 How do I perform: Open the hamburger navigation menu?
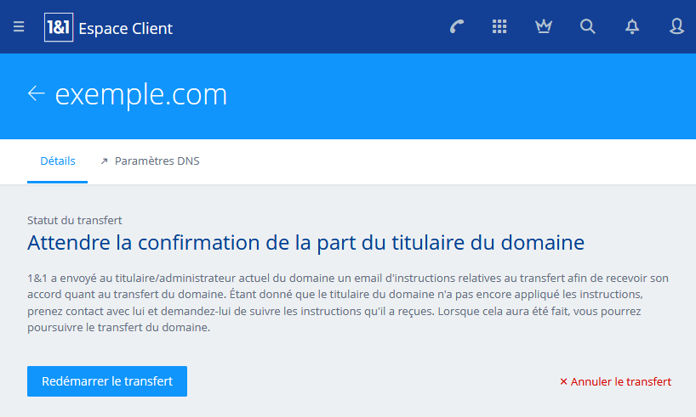pos(19,27)
